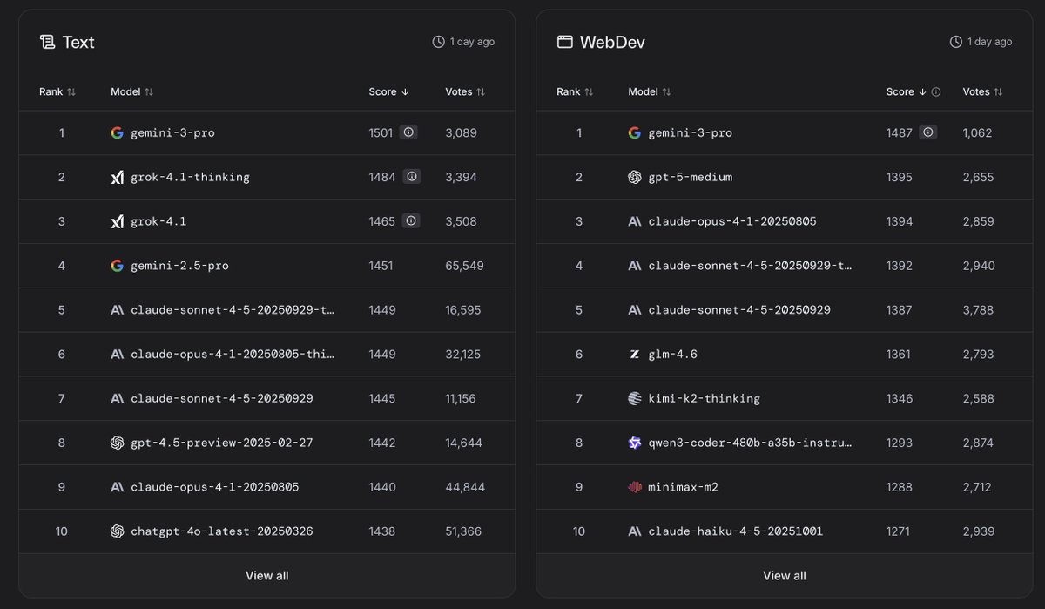The image size is (1045, 609).
Task: Select the xAI icon beside grok-4.1-thinking
Action: pyautogui.click(x=118, y=176)
